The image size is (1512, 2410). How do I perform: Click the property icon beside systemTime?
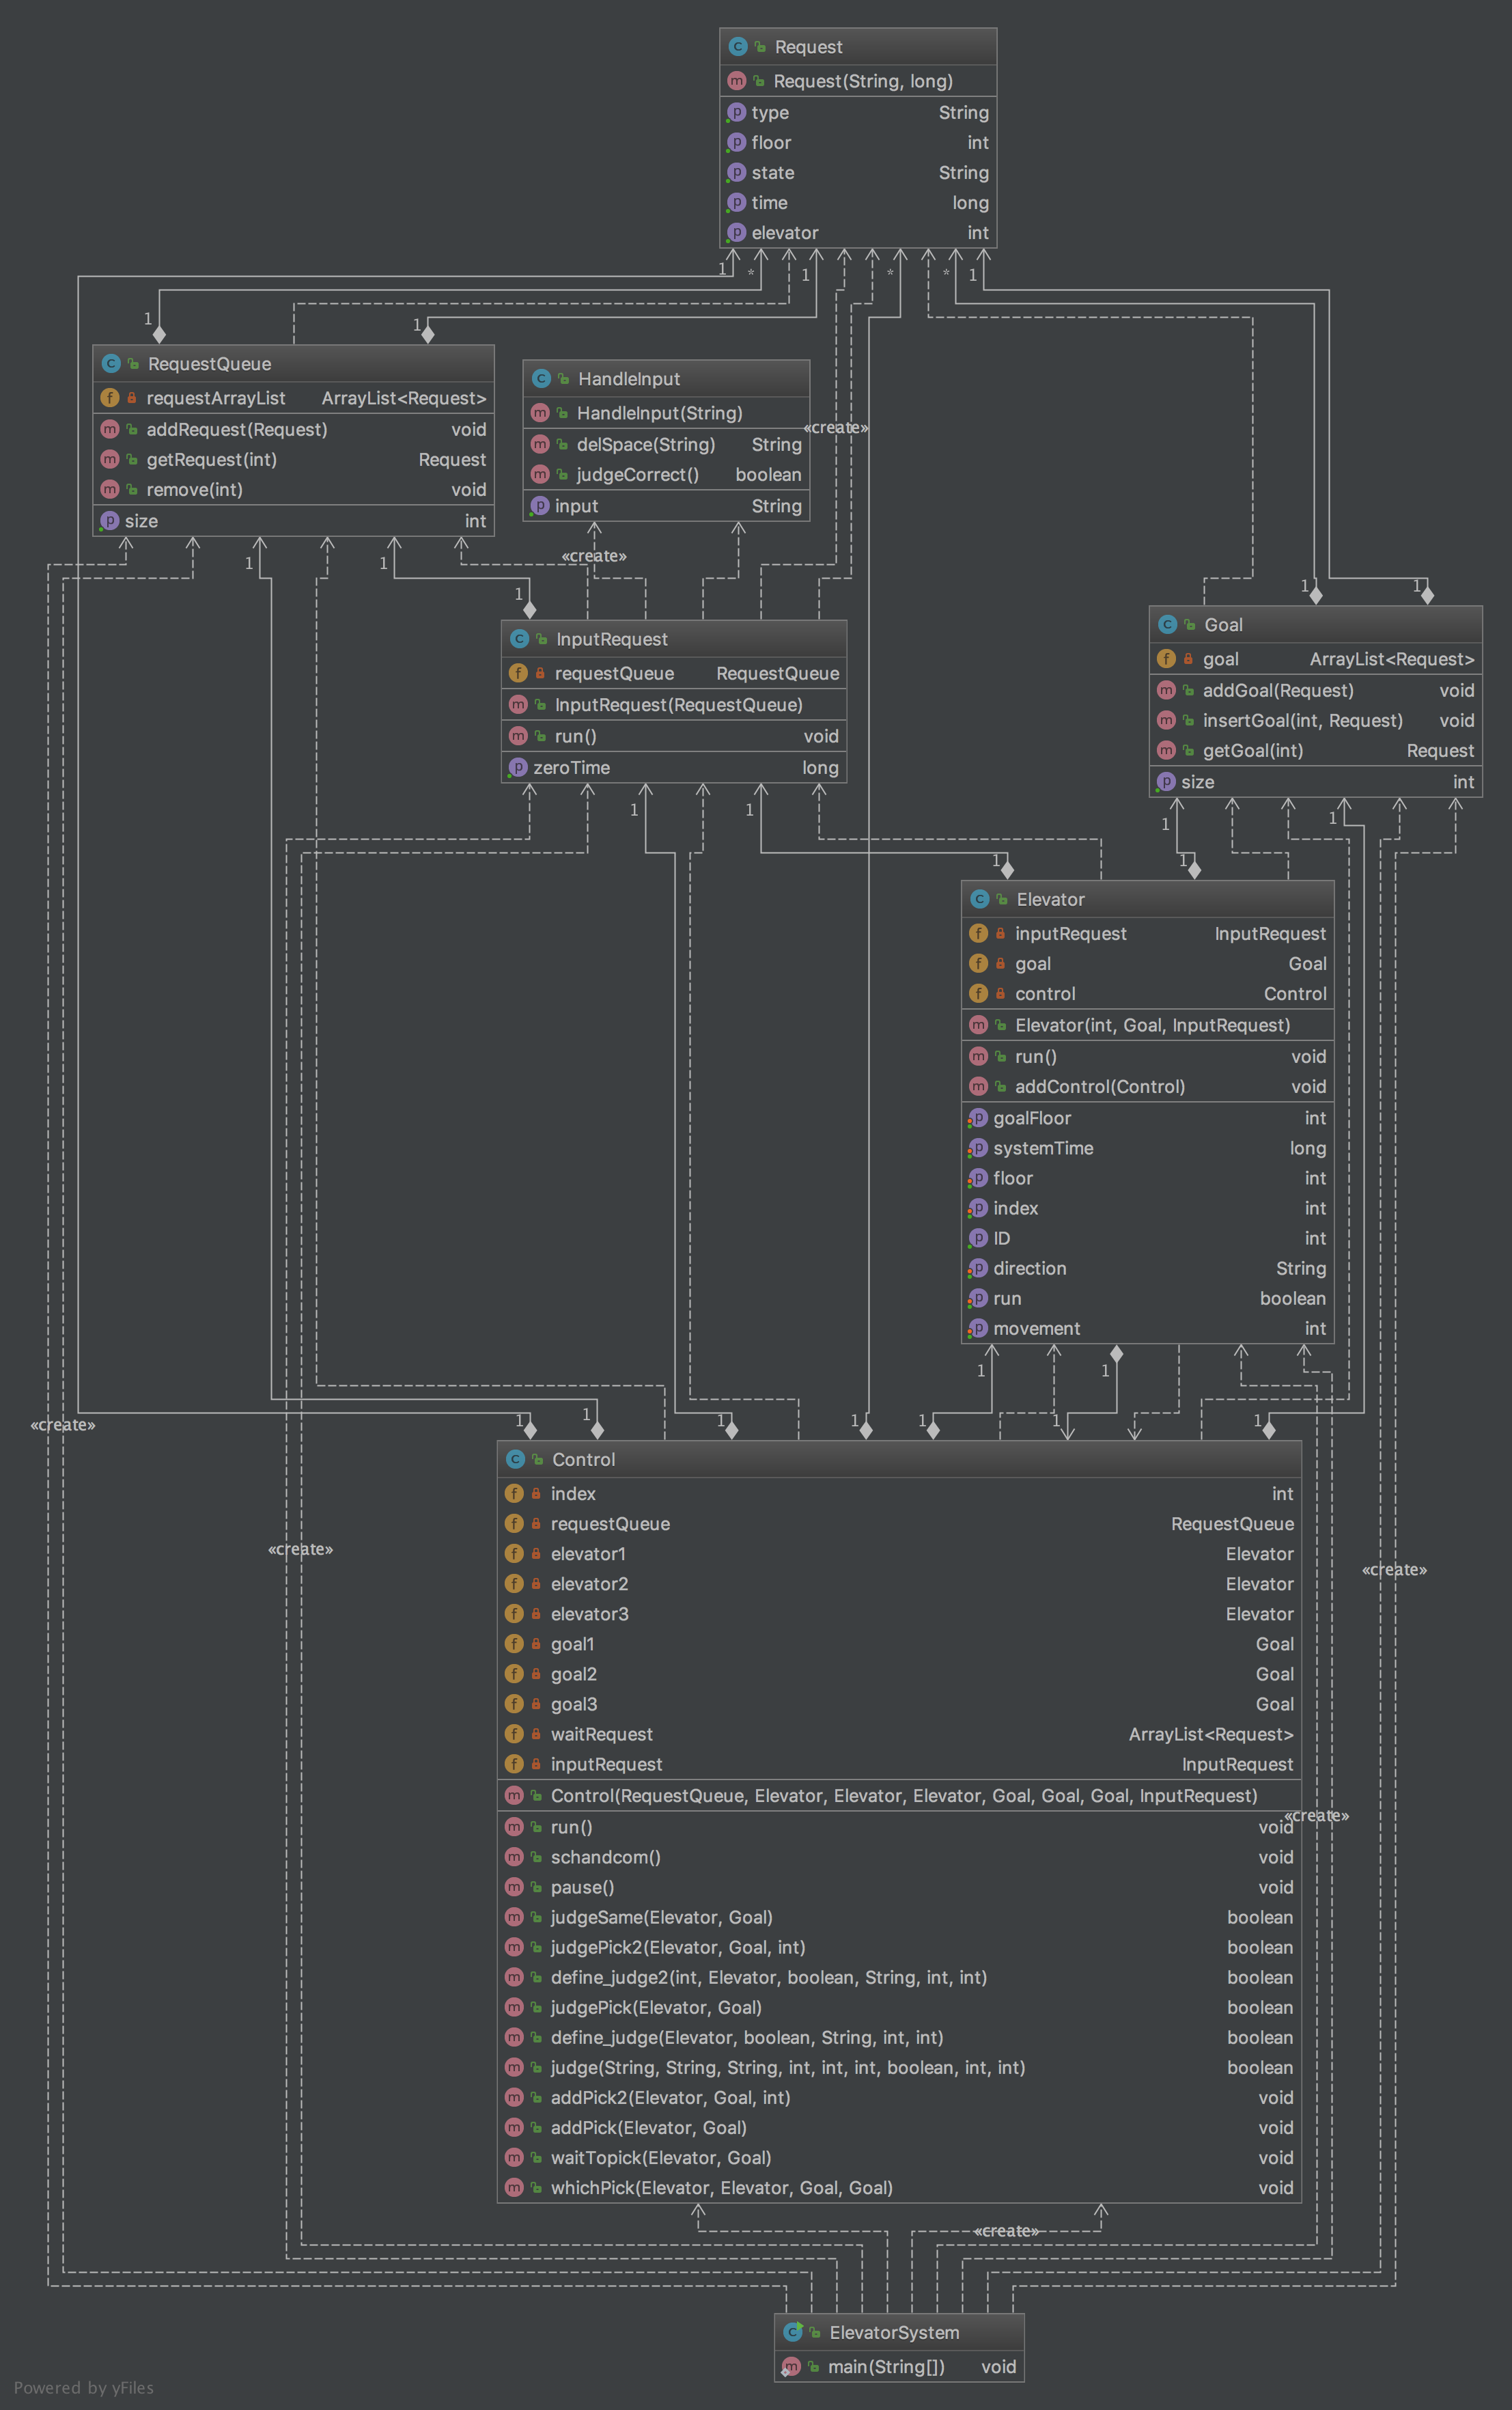(978, 1148)
